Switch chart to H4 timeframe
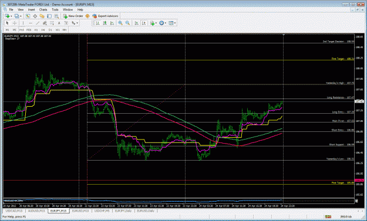 pyautogui.click(x=43, y=30)
